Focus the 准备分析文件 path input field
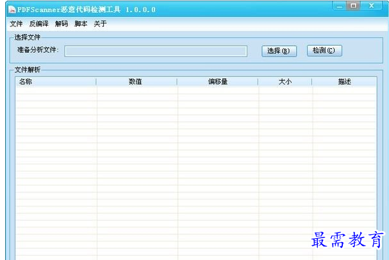The image size is (389, 260). tap(156, 51)
